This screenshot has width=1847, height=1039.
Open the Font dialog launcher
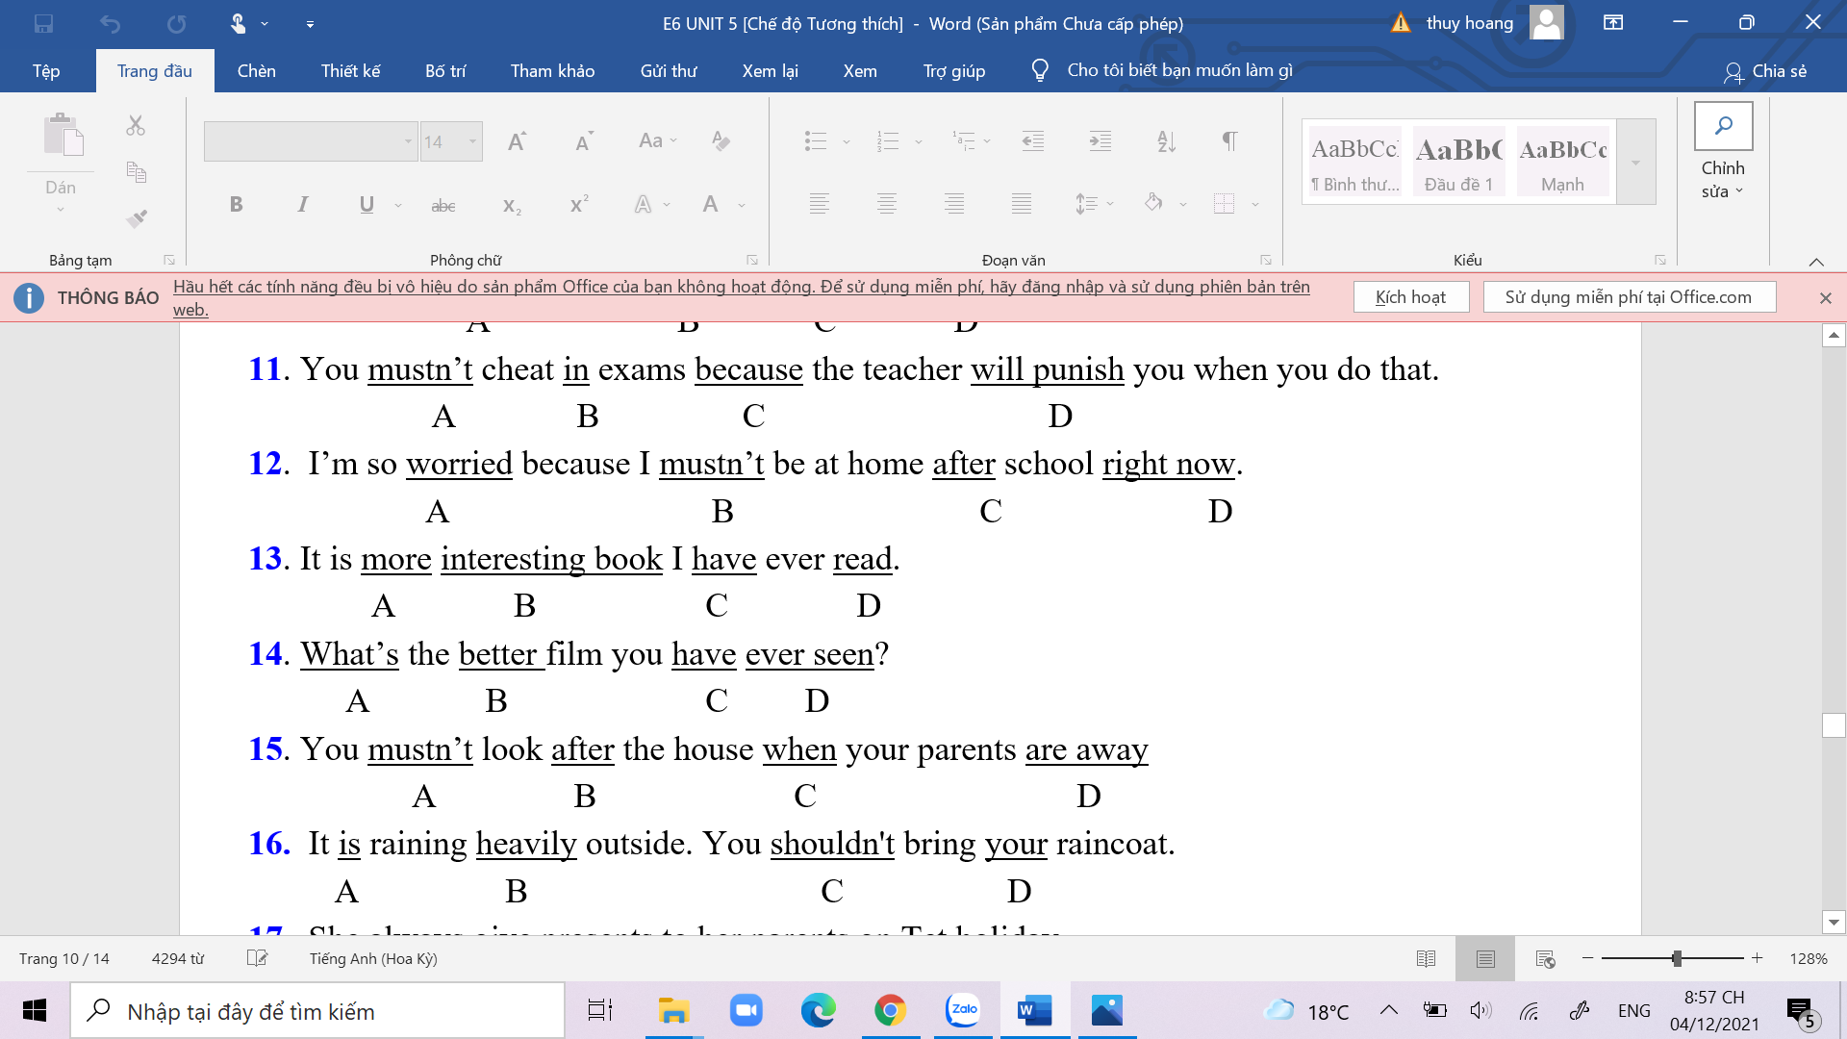tap(752, 260)
